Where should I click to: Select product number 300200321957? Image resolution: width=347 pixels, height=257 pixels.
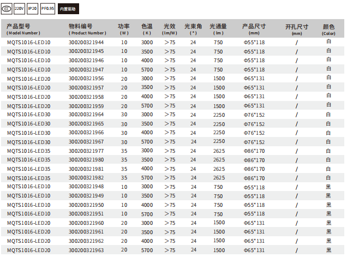click(86, 88)
